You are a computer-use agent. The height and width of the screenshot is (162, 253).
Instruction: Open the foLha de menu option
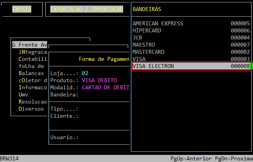pyautogui.click(x=31, y=66)
